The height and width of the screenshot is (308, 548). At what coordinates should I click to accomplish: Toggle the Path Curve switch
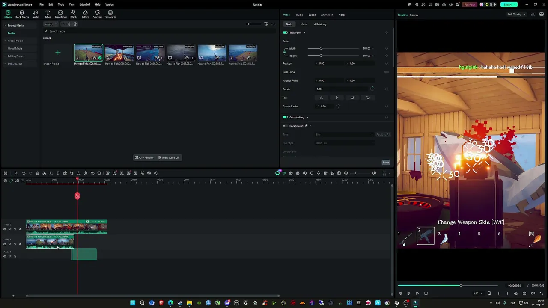[x=387, y=72]
